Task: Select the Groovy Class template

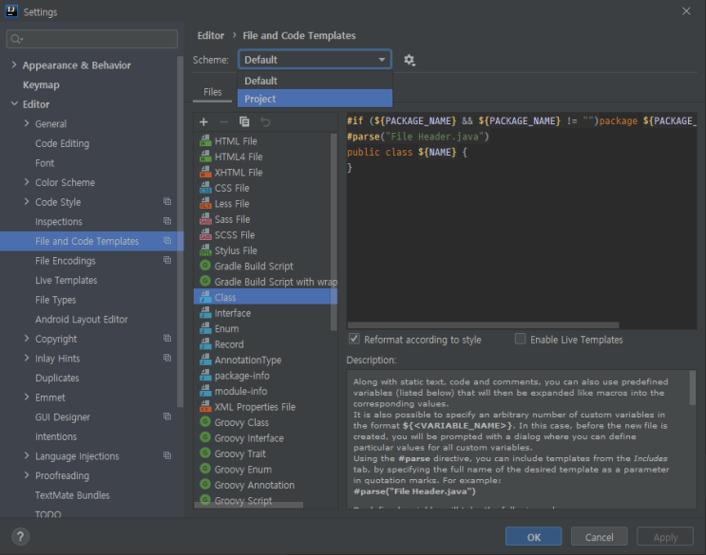Action: pyautogui.click(x=241, y=422)
